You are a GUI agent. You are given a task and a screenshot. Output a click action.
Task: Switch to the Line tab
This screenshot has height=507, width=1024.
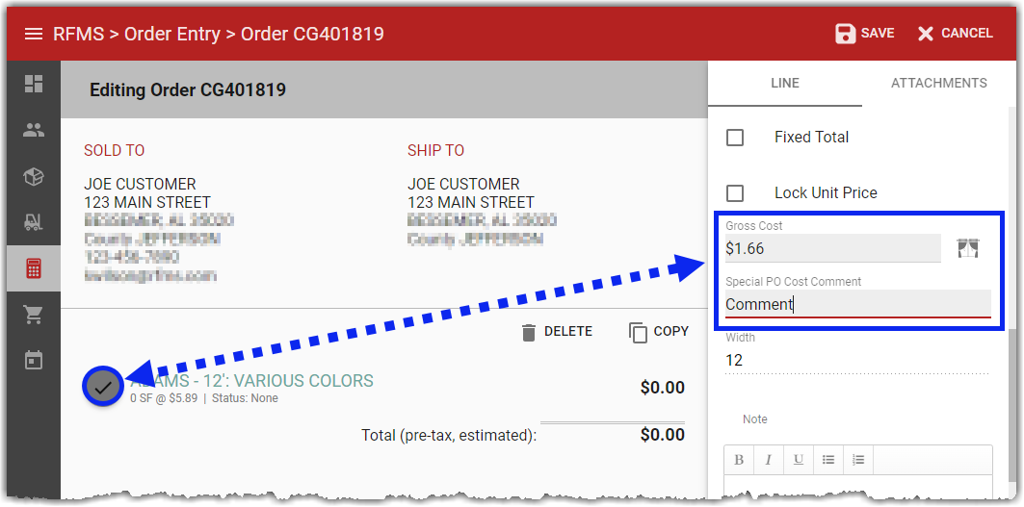(784, 84)
